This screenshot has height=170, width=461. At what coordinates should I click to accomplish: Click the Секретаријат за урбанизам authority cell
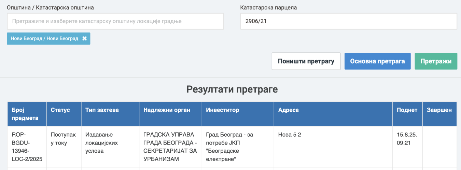click(x=170, y=147)
